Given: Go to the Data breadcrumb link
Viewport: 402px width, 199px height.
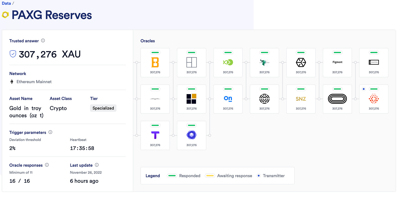Looking at the screenshot, I should pyautogui.click(x=6, y=3).
